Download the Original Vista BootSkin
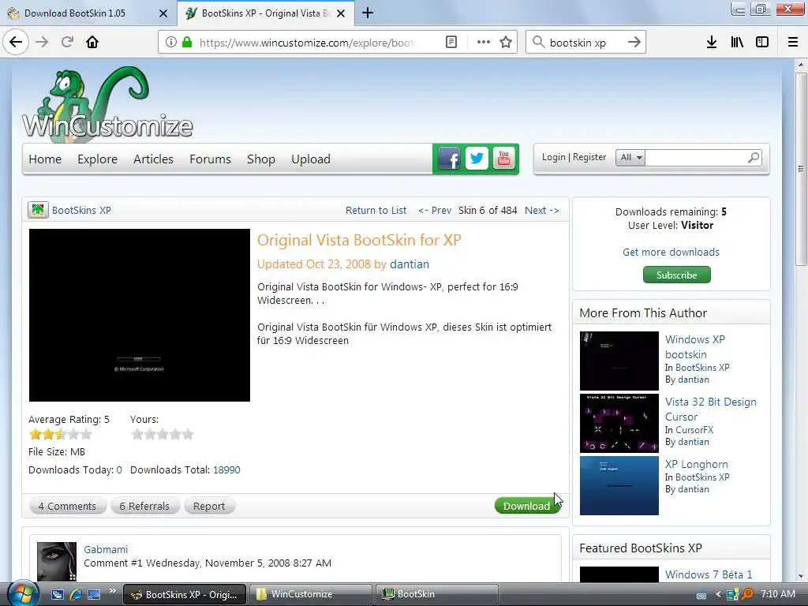This screenshot has height=606, width=808. [x=526, y=506]
